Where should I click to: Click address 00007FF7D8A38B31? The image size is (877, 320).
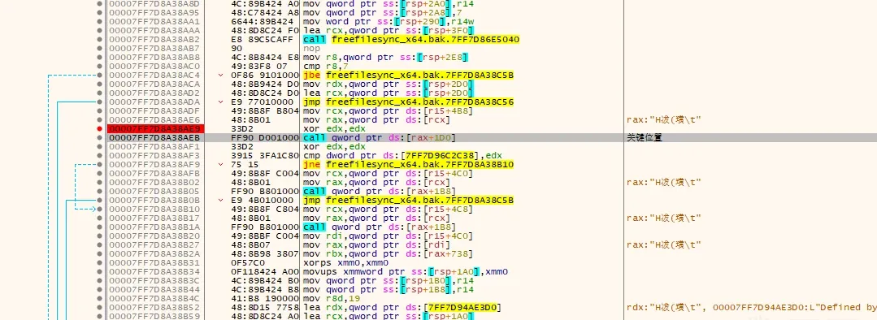click(154, 262)
